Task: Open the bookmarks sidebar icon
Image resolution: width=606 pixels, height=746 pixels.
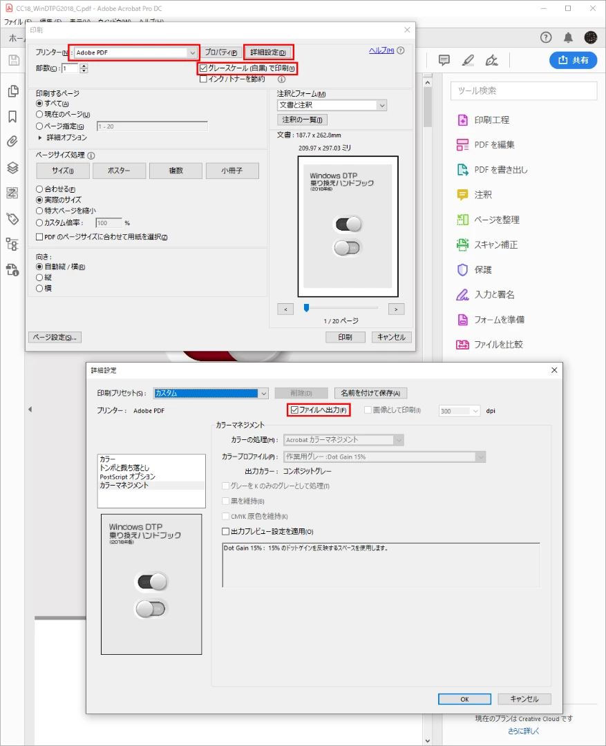Action: pos(13,117)
